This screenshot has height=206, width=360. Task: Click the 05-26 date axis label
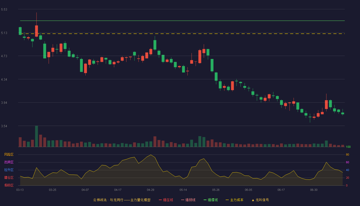216,190
